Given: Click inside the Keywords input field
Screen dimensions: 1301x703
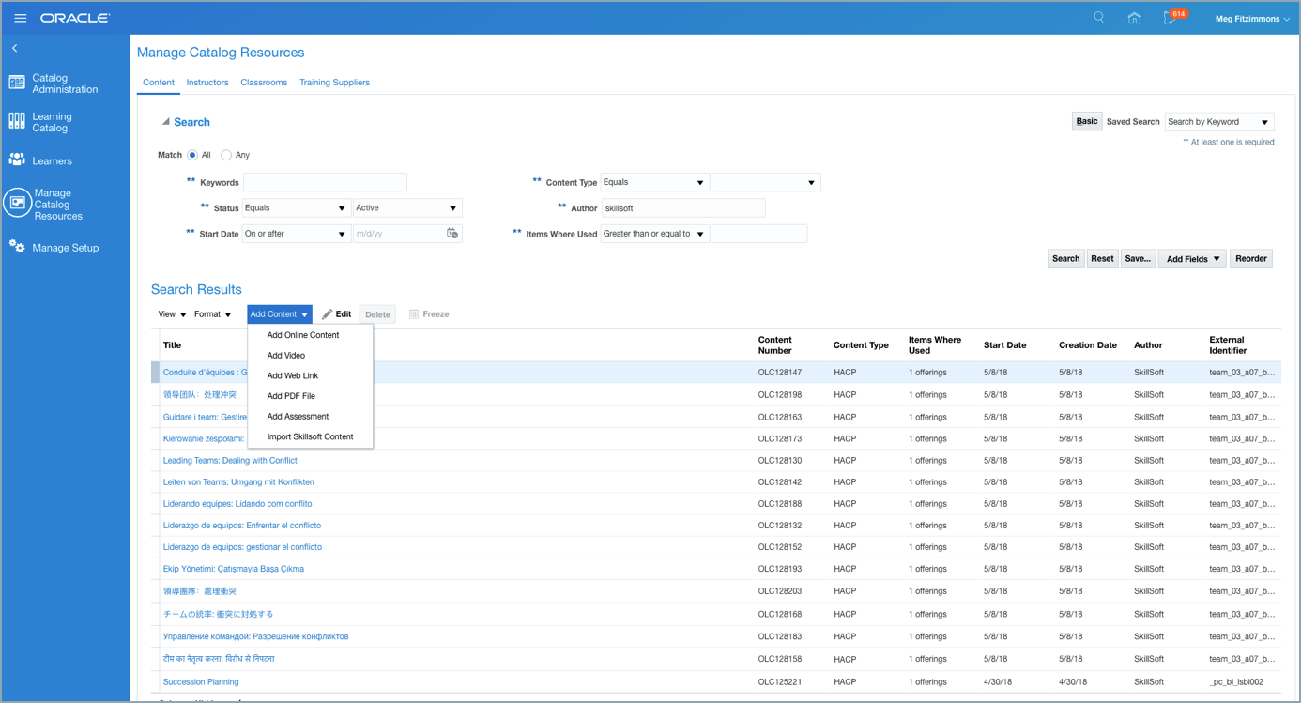Looking at the screenshot, I should click(x=324, y=181).
